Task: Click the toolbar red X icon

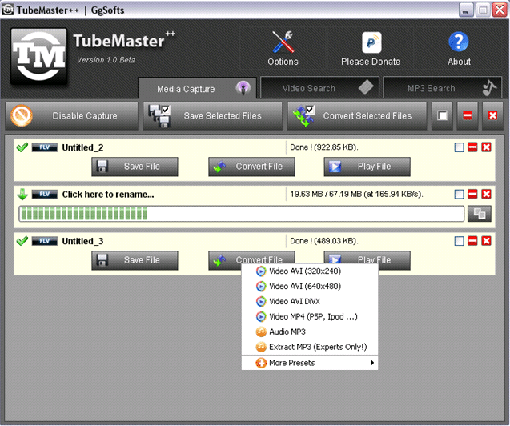Action: click(x=492, y=116)
